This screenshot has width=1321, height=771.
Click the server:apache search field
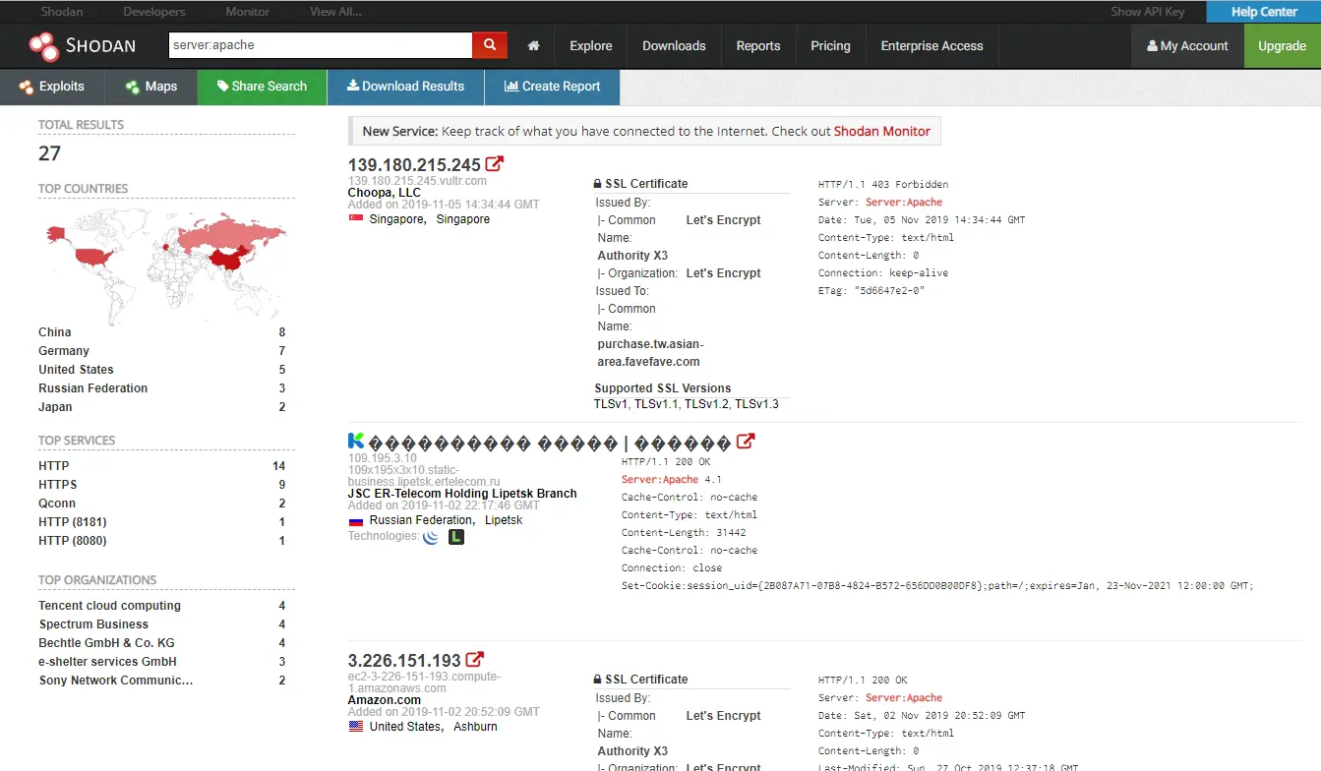point(321,45)
